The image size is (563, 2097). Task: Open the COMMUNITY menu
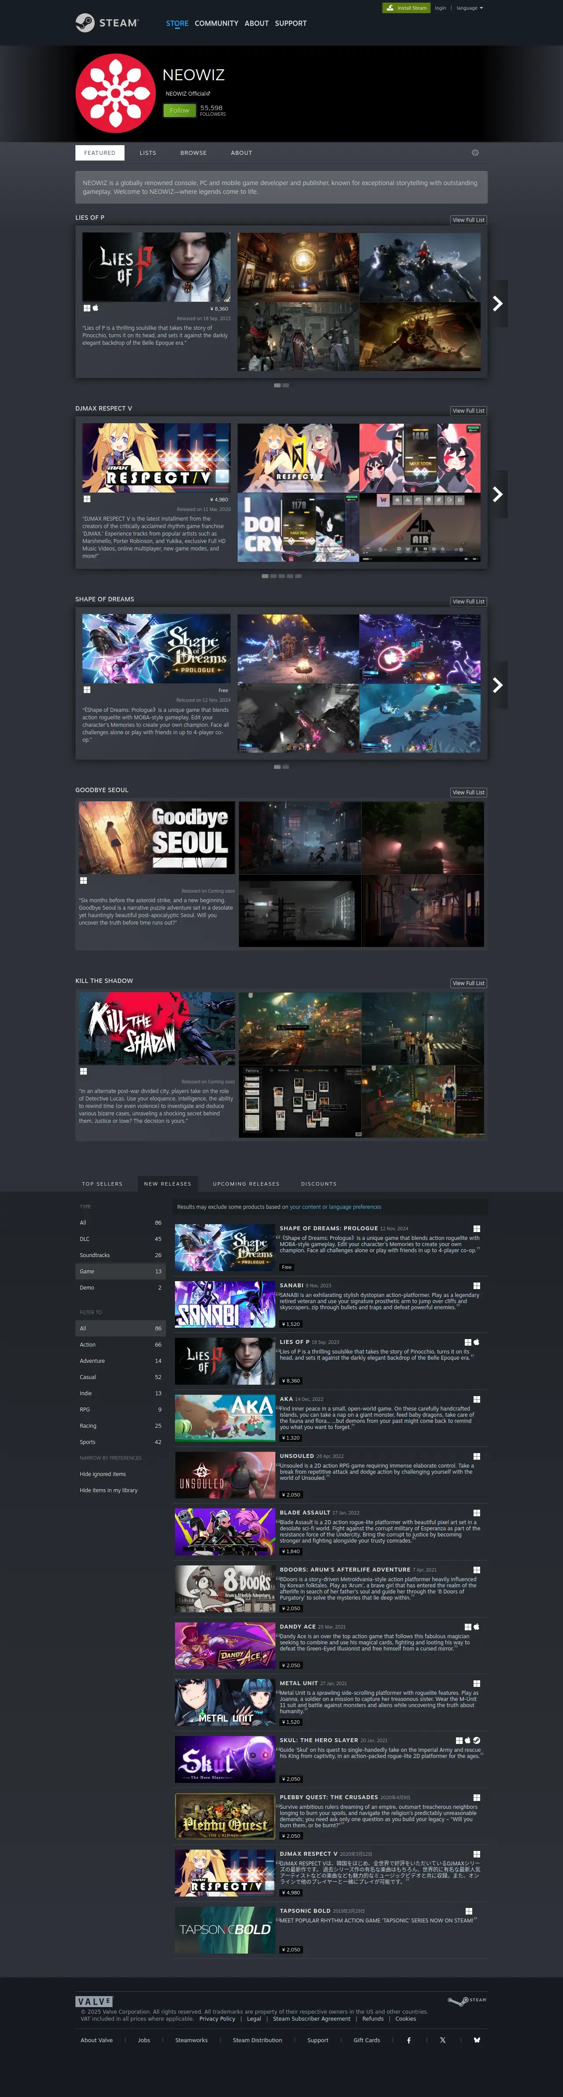[217, 24]
